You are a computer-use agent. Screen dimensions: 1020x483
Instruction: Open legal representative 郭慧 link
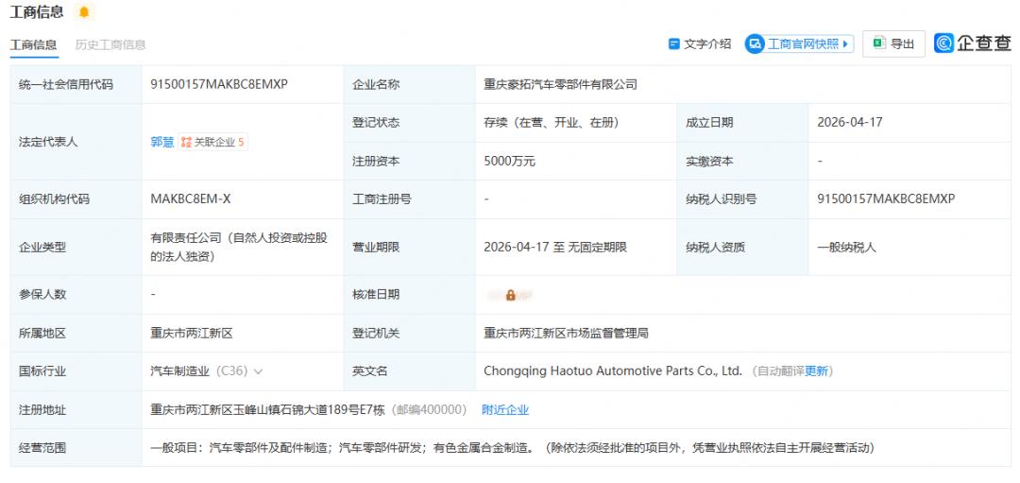(162, 142)
